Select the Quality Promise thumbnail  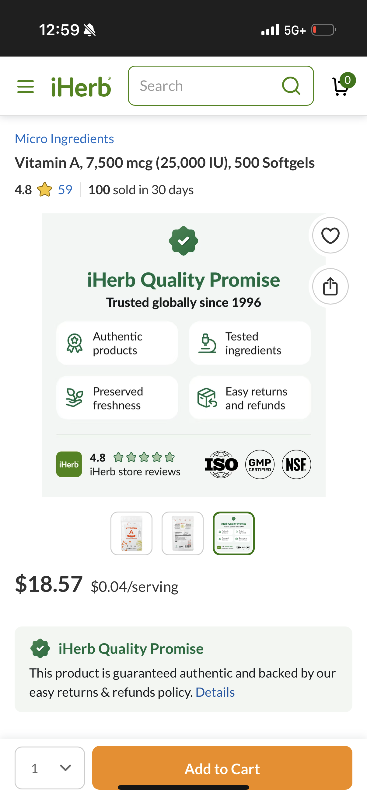point(233,533)
